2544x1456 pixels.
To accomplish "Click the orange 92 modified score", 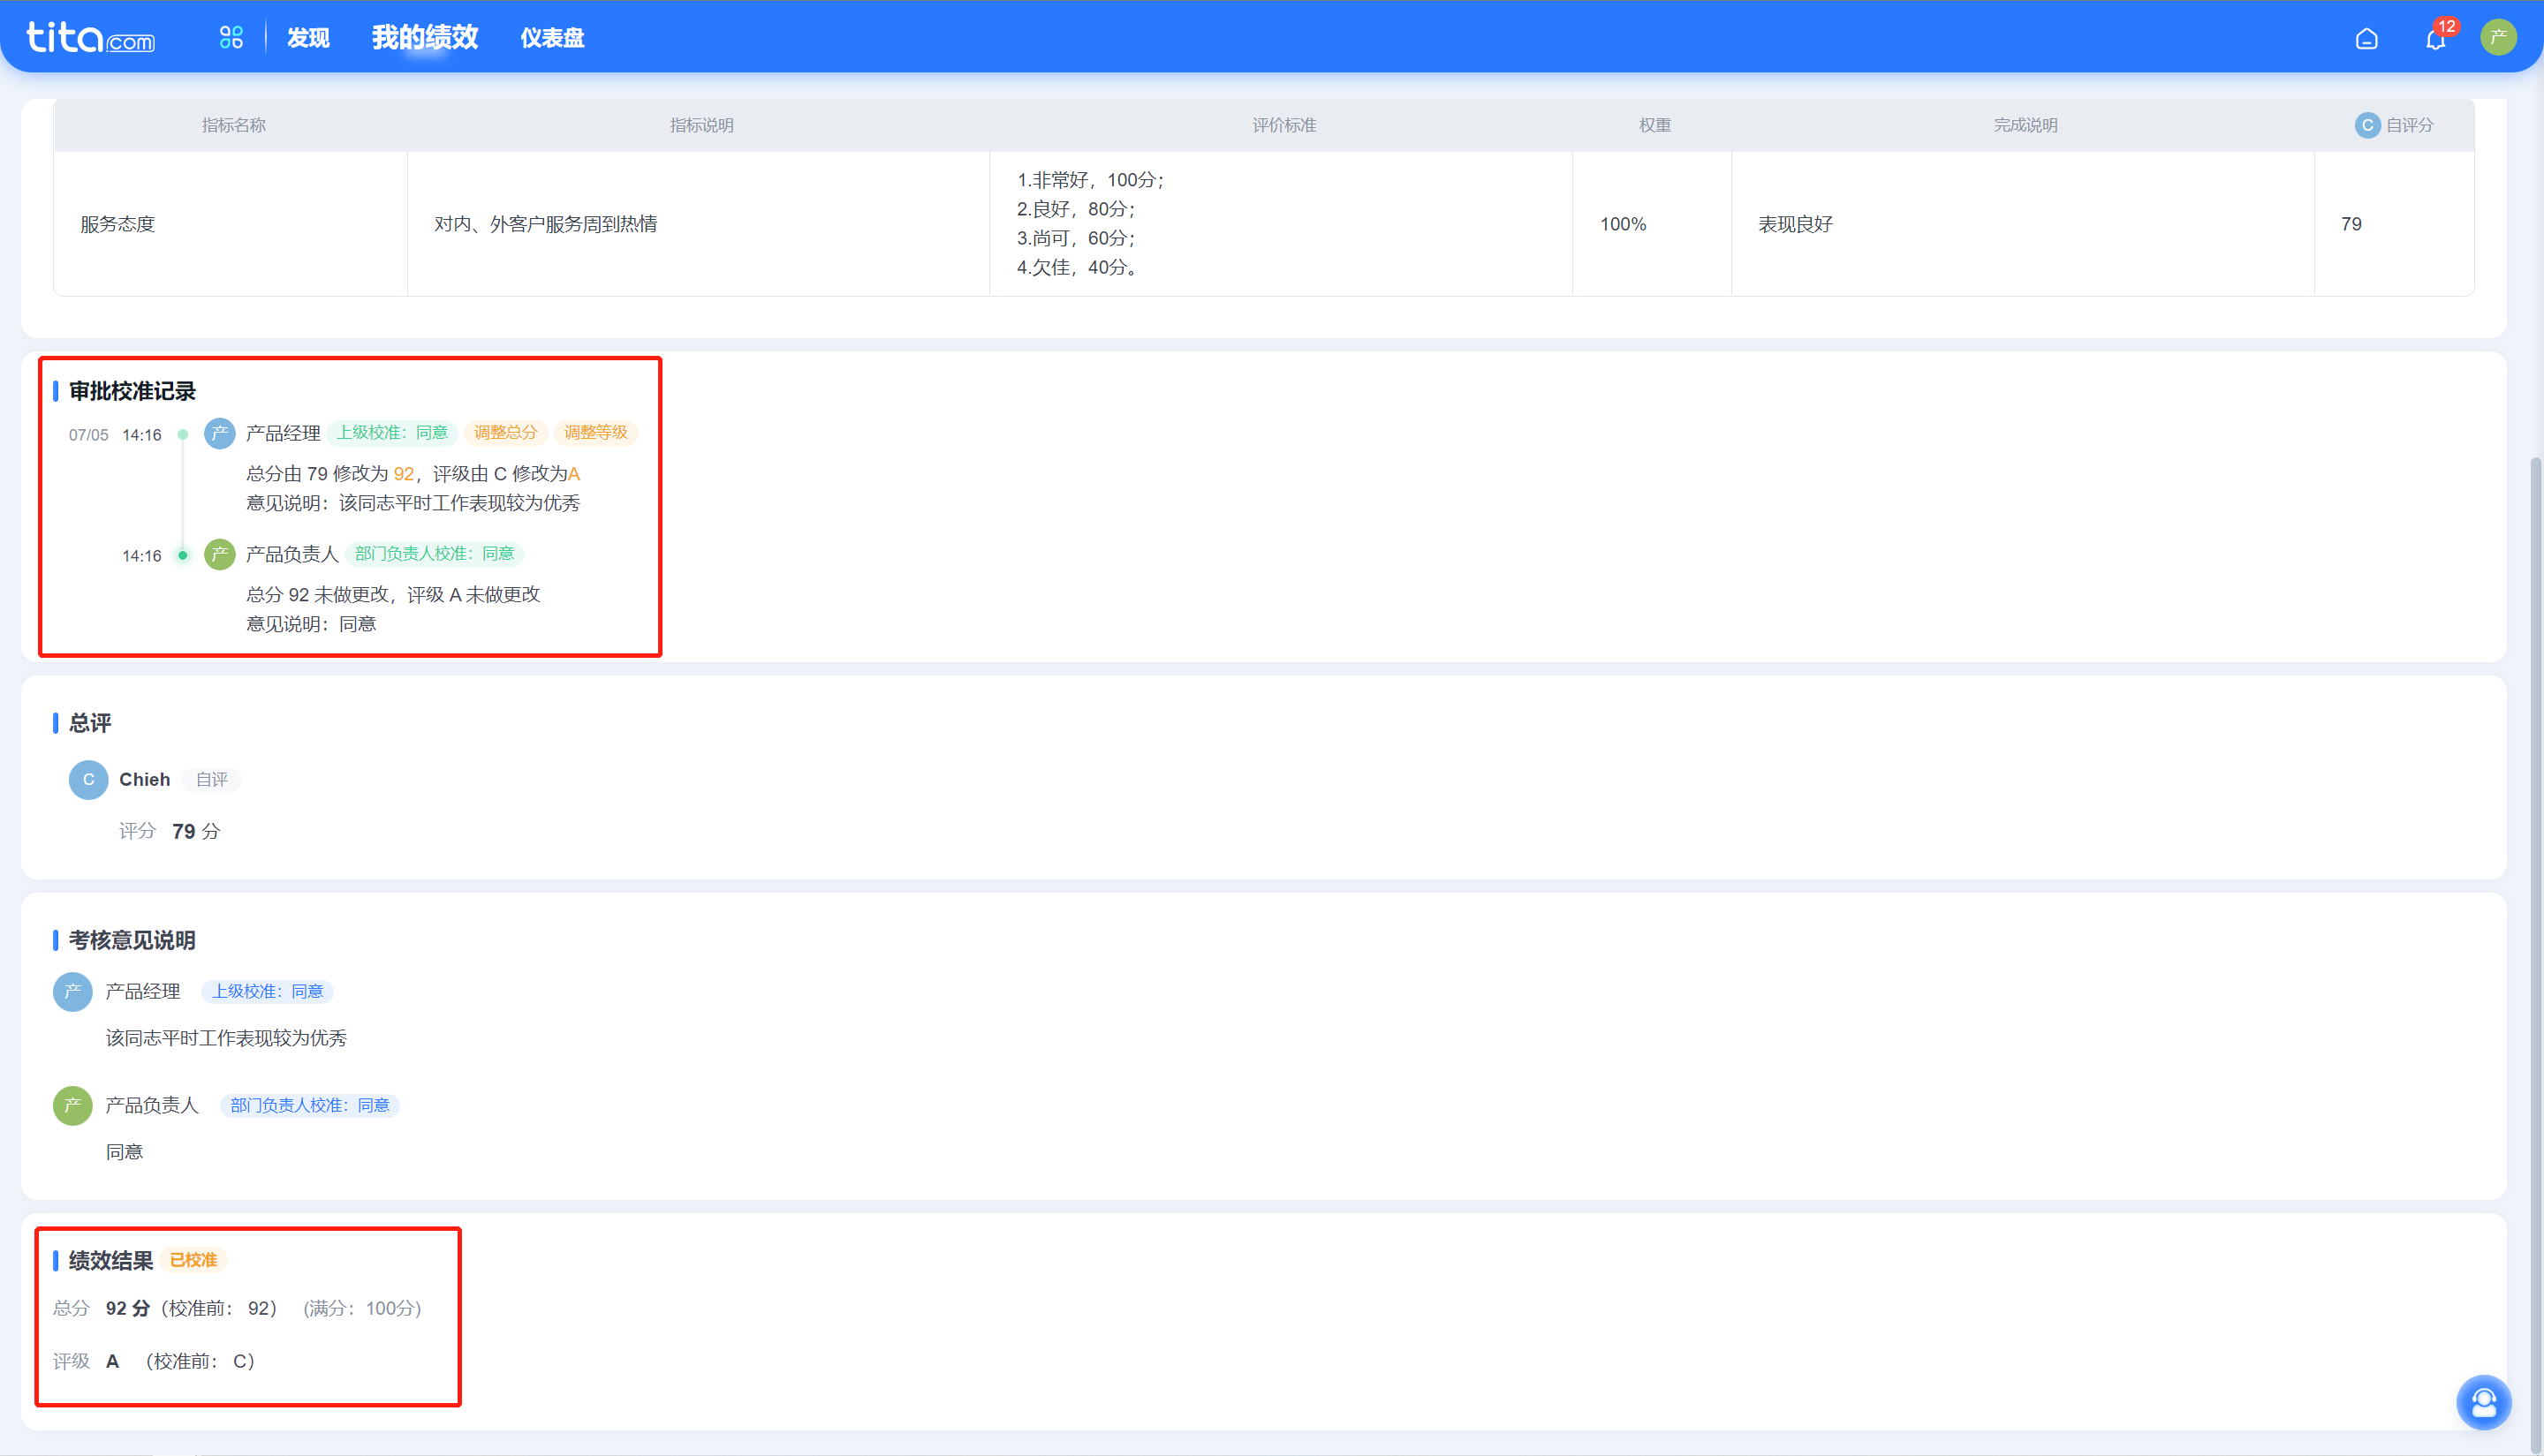I will (x=403, y=474).
